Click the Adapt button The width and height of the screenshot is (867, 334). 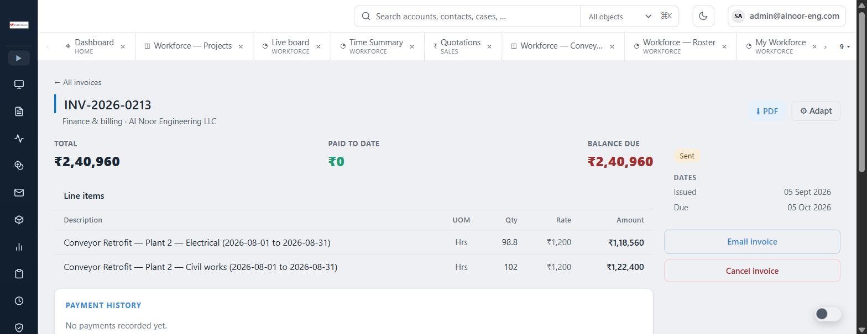pos(816,111)
